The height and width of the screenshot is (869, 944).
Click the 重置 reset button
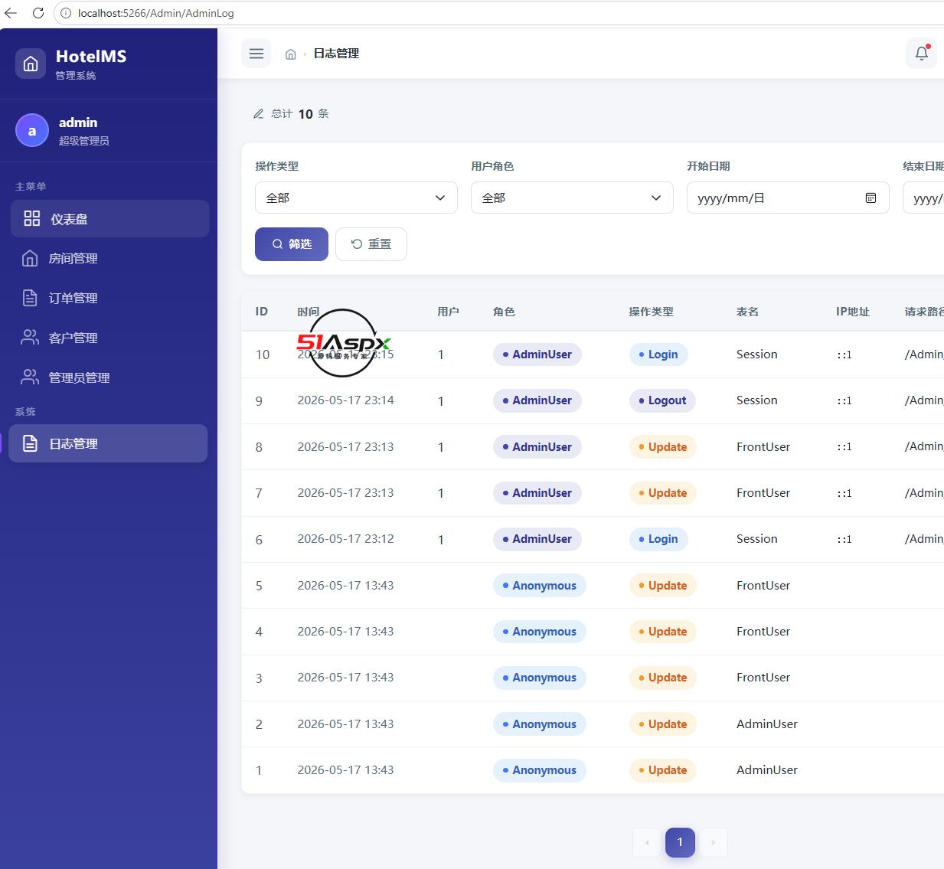click(371, 244)
